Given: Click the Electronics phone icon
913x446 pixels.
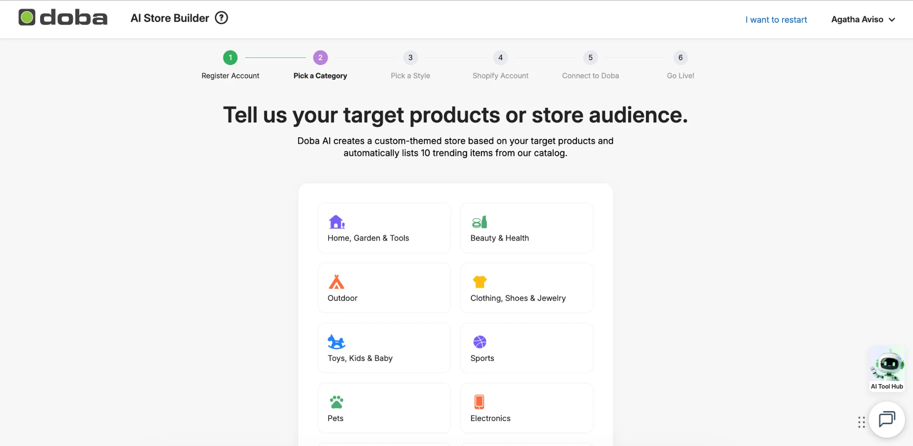Looking at the screenshot, I should (x=479, y=402).
